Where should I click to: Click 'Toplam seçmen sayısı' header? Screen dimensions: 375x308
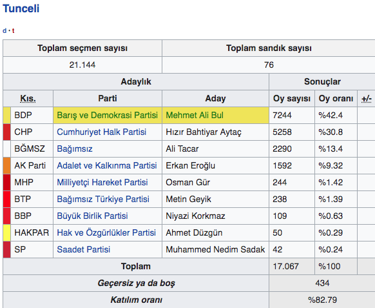(82, 48)
